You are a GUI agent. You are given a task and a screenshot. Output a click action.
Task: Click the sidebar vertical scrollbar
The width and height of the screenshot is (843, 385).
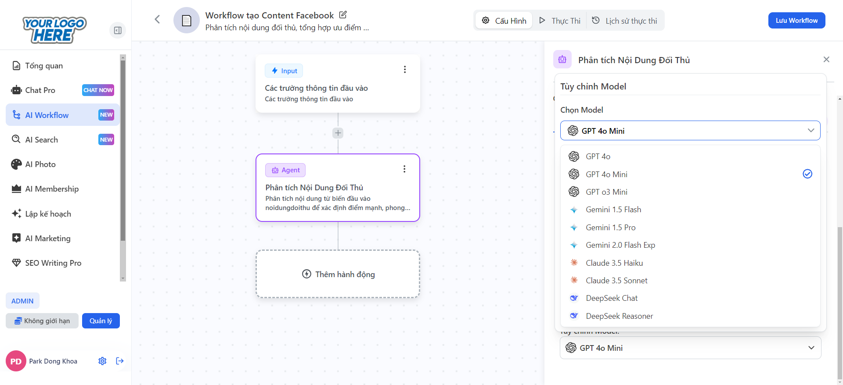(x=123, y=149)
